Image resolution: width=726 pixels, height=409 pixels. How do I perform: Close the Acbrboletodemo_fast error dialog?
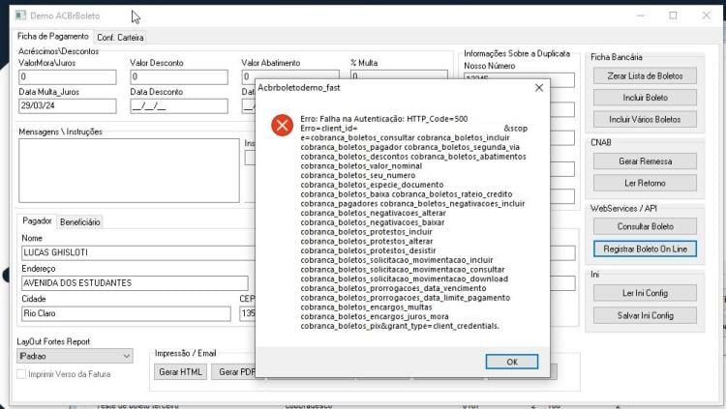point(539,88)
